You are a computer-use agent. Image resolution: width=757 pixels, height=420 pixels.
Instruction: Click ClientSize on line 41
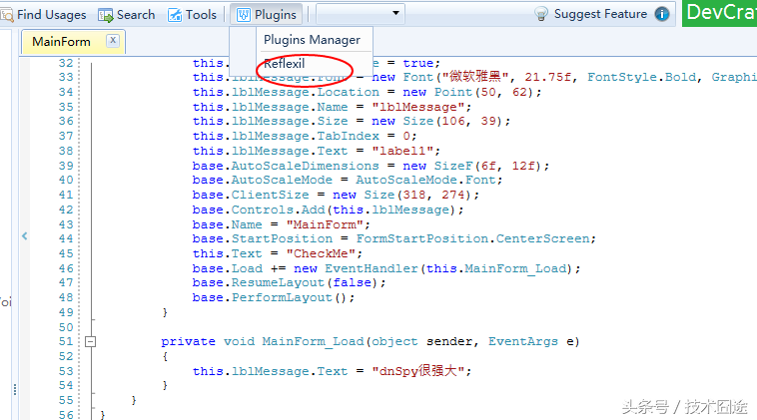pyautogui.click(x=270, y=196)
